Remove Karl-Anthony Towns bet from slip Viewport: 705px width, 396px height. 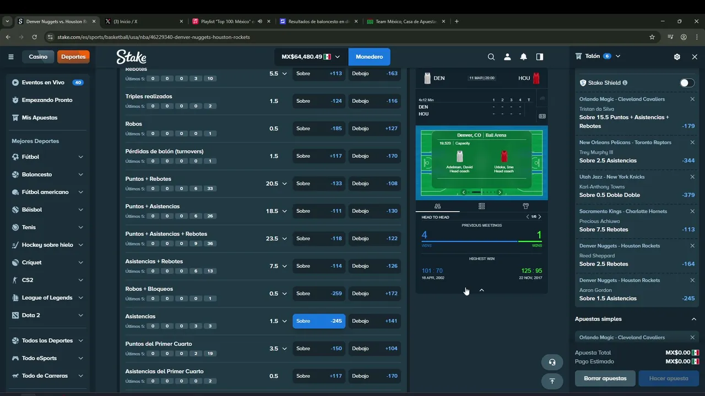(692, 177)
